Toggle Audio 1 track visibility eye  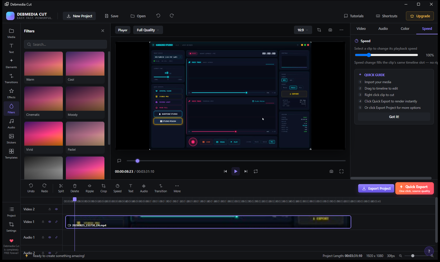coord(50,237)
